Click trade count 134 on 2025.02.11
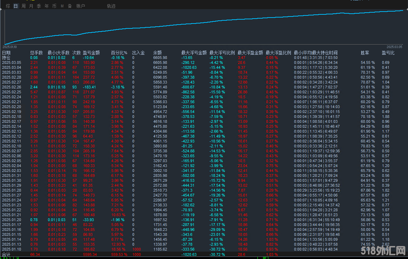408x259 pixels. [x=76, y=141]
